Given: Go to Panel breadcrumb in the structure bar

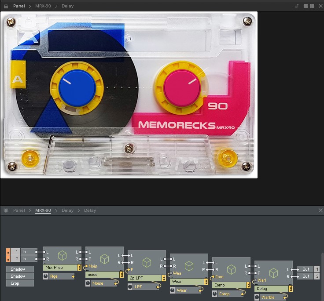Looking at the screenshot, I should click(19, 210).
